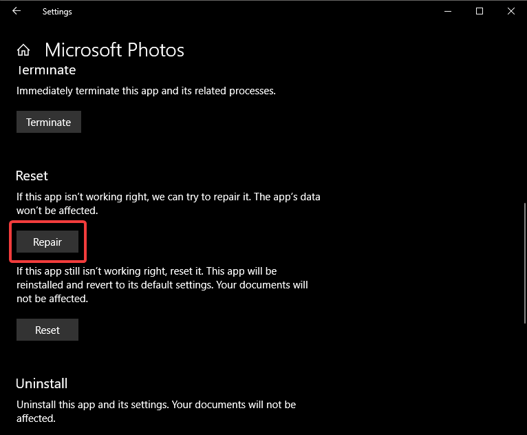Click the highlighted Repair button

click(x=47, y=242)
